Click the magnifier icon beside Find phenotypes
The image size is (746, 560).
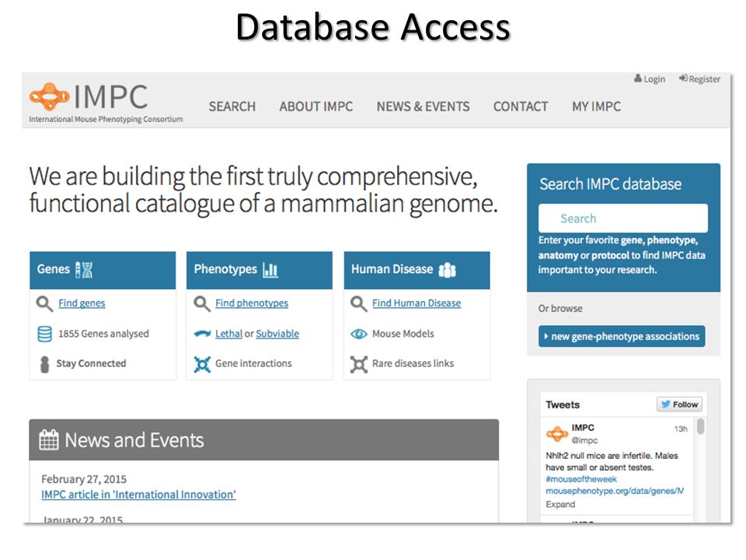pyautogui.click(x=202, y=303)
